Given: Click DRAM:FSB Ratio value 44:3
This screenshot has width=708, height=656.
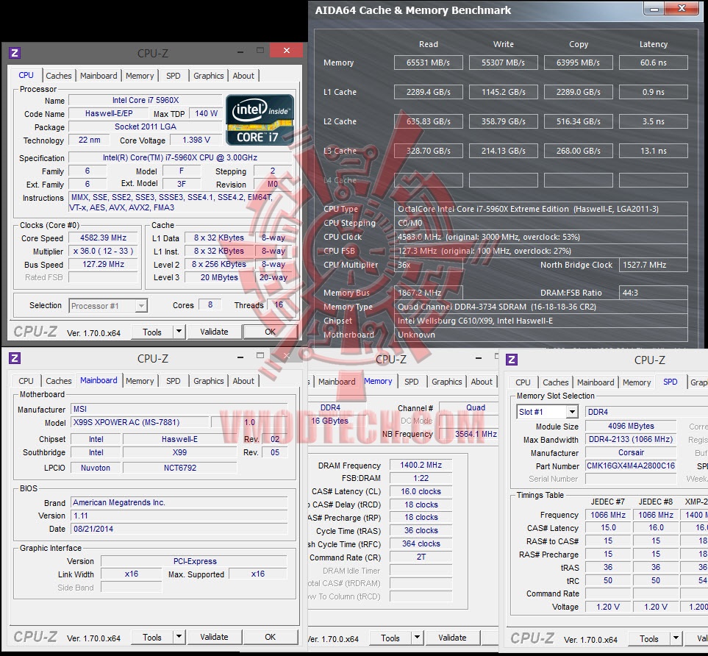Looking at the screenshot, I should coord(653,293).
